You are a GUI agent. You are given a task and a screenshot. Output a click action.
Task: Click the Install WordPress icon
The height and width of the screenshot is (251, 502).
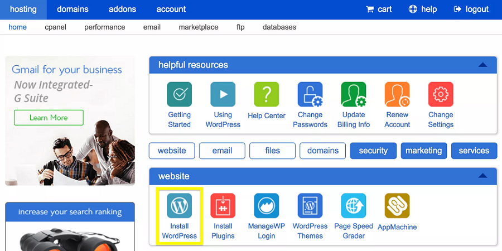point(180,206)
